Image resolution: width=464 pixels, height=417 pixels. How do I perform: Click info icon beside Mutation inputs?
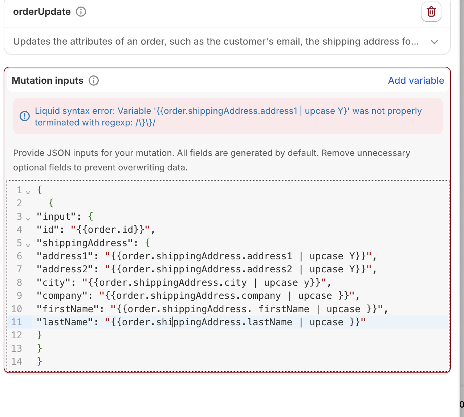click(94, 80)
